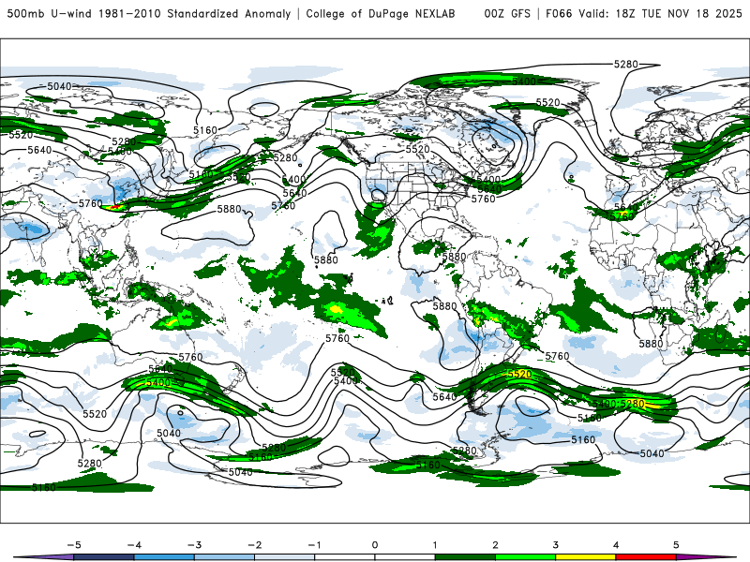Select the blue colorbar segment between -4 and -3

(164, 557)
